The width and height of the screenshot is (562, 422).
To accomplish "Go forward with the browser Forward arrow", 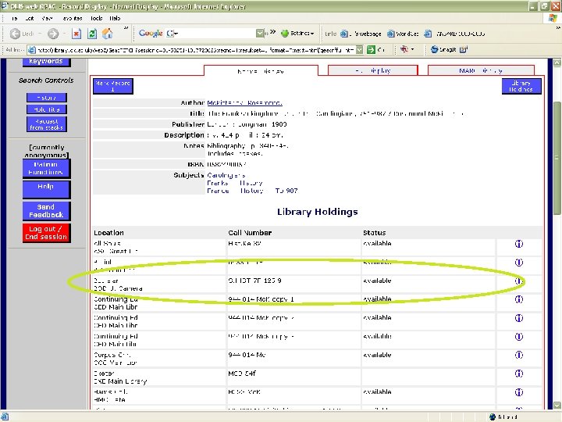I will (53, 34).
